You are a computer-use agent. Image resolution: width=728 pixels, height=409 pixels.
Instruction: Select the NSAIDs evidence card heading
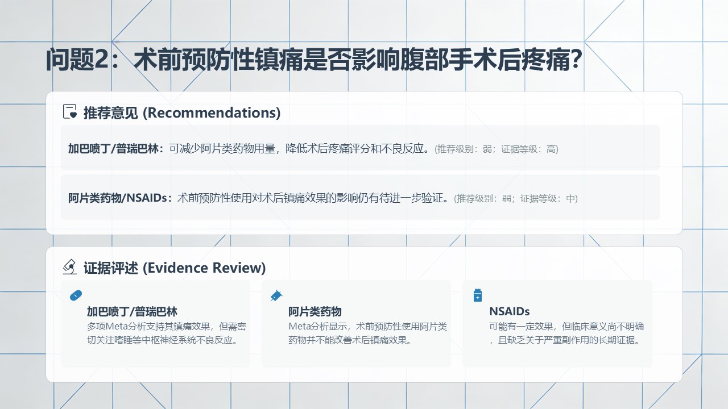pos(509,311)
